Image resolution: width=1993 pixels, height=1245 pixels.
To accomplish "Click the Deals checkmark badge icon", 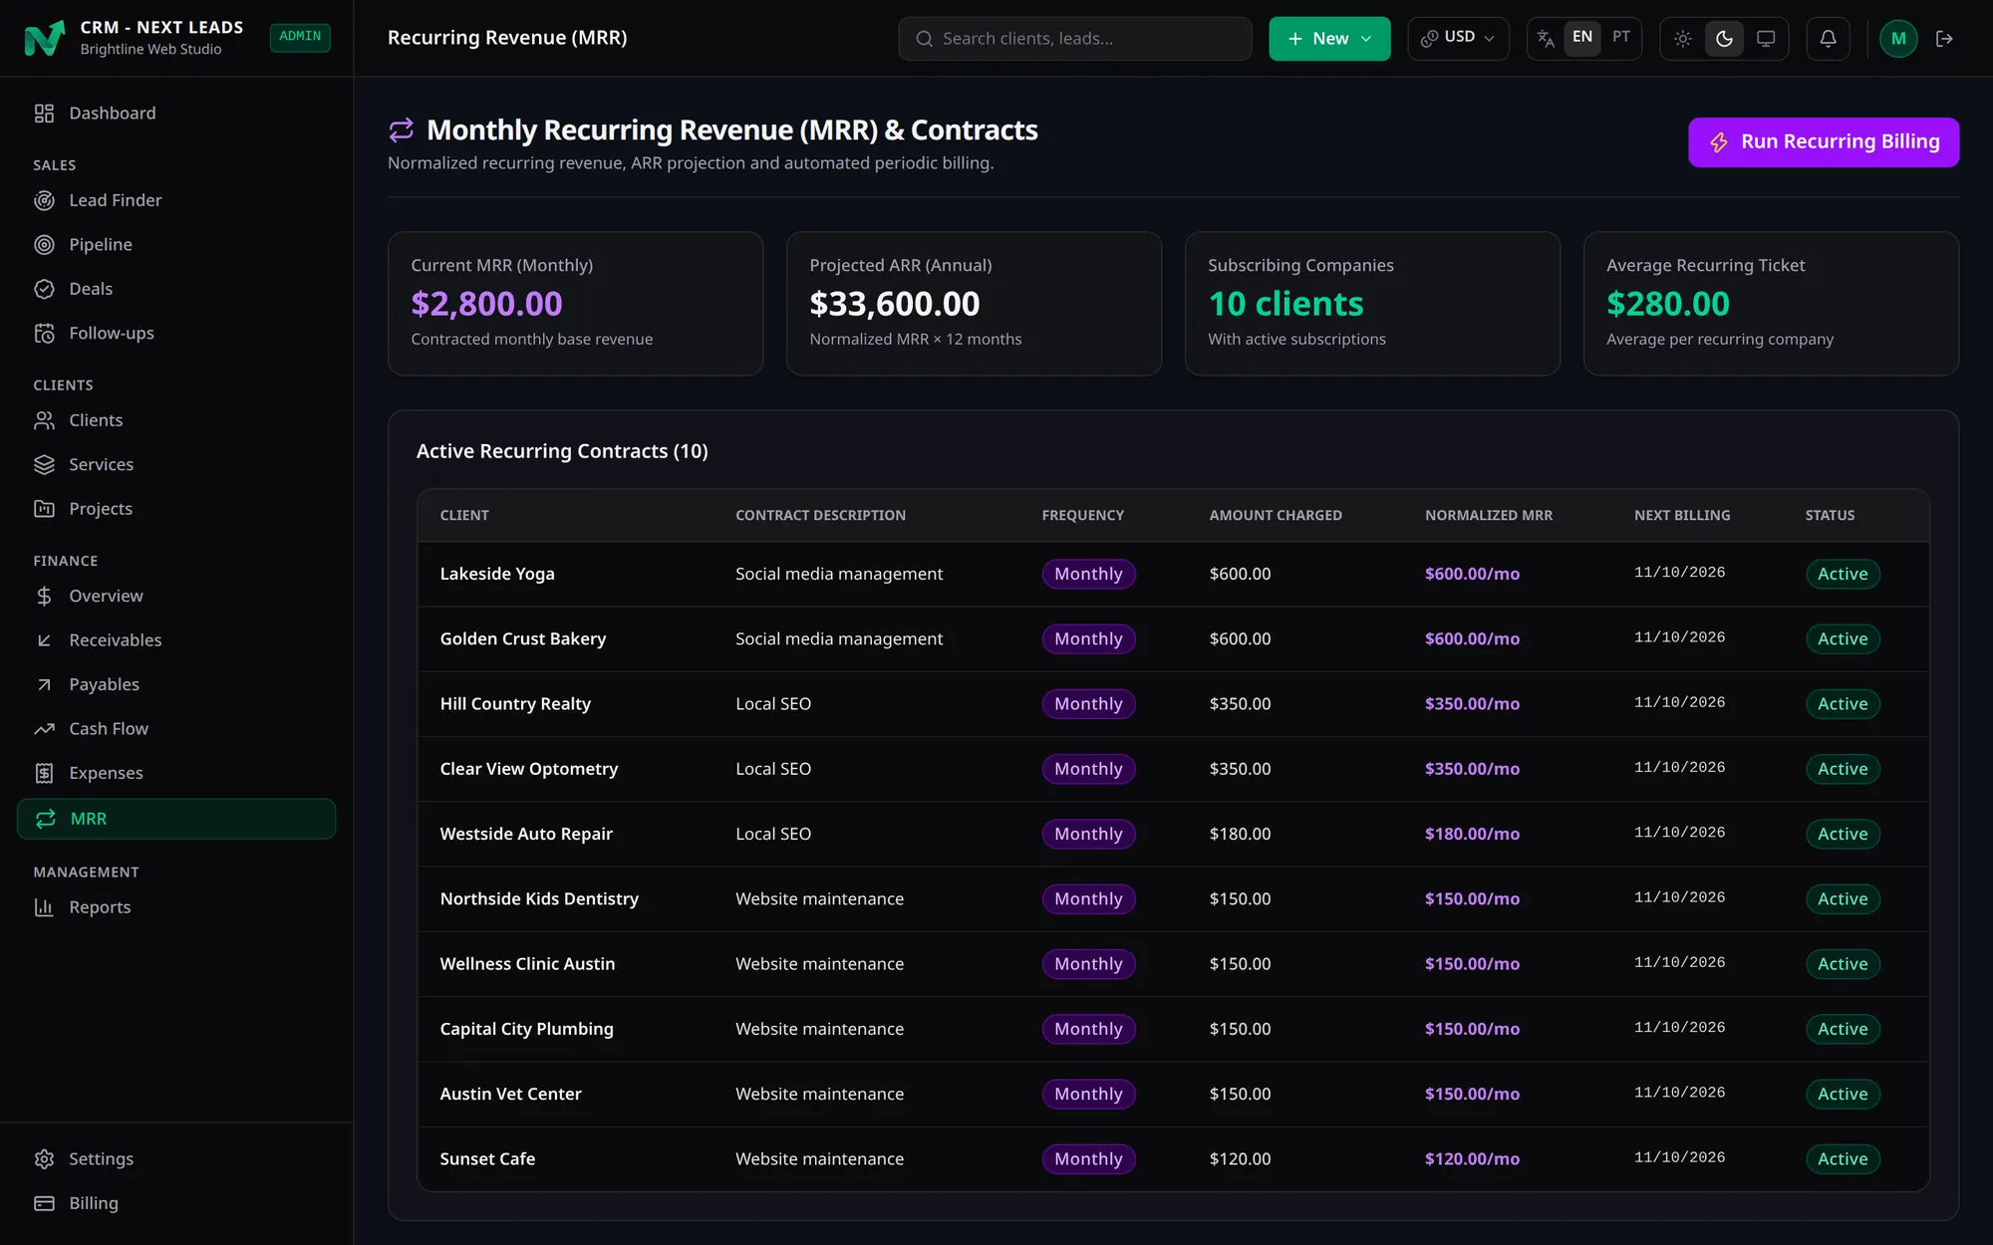I will click(44, 289).
